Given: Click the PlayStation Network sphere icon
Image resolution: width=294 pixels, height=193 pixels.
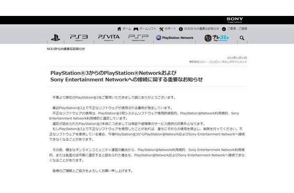Looking at the screenshot, I should [159, 38].
